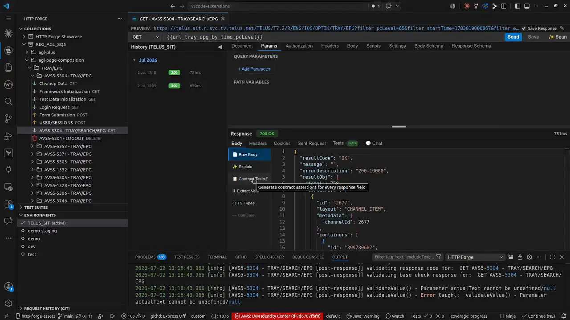Click the HTTP Forge More Actions ellipsis
Screen dimensions: 570x320
(119, 19)
